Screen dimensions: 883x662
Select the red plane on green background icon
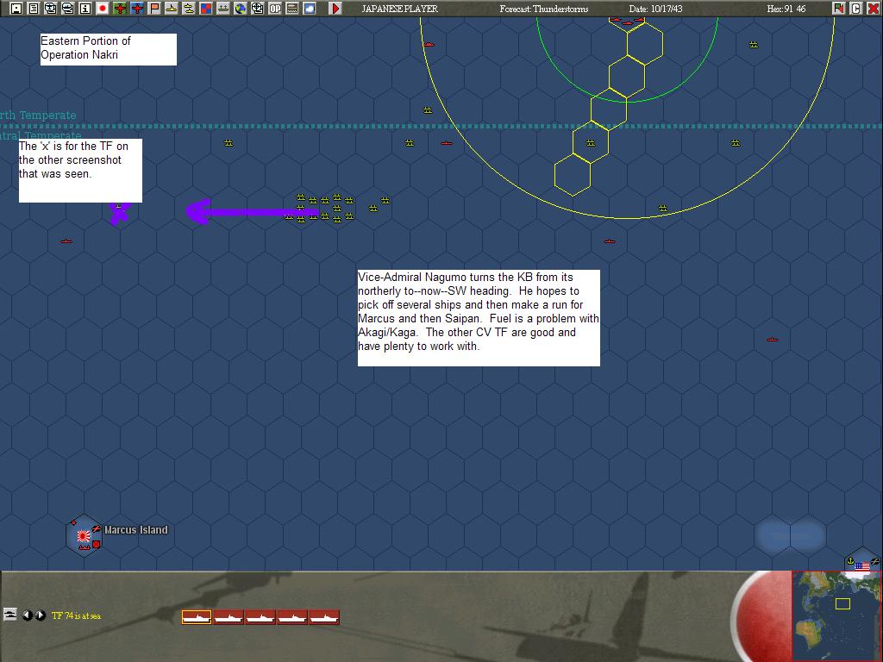click(119, 9)
